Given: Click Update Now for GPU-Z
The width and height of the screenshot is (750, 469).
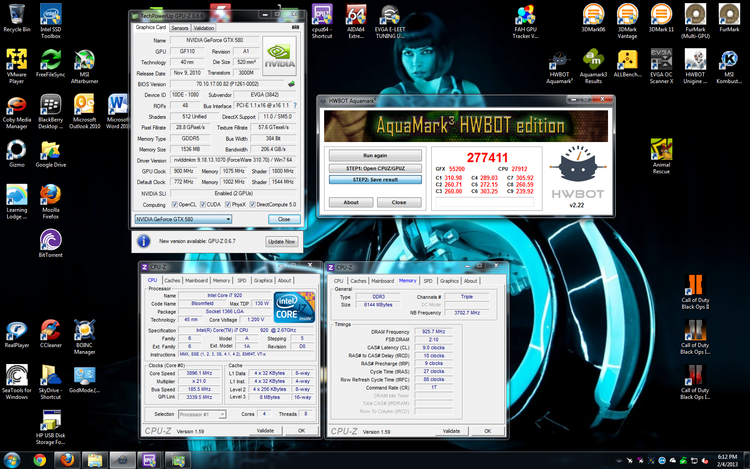Looking at the screenshot, I should tap(282, 242).
